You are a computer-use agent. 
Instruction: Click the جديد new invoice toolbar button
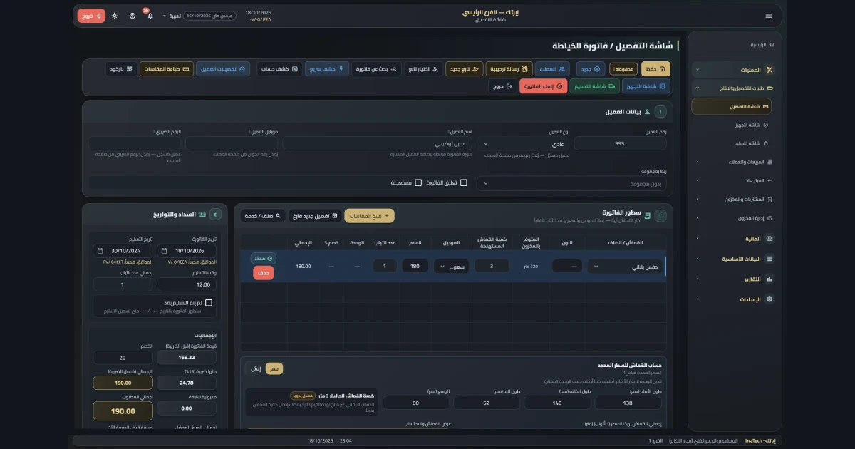click(x=591, y=69)
